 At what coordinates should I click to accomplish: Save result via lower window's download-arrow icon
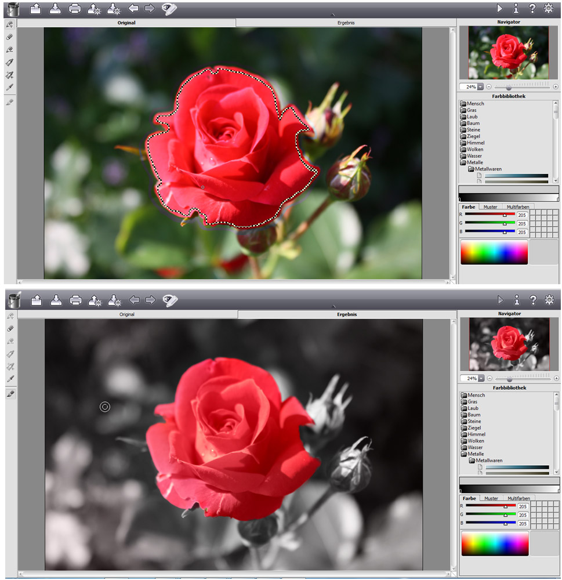pos(56,300)
